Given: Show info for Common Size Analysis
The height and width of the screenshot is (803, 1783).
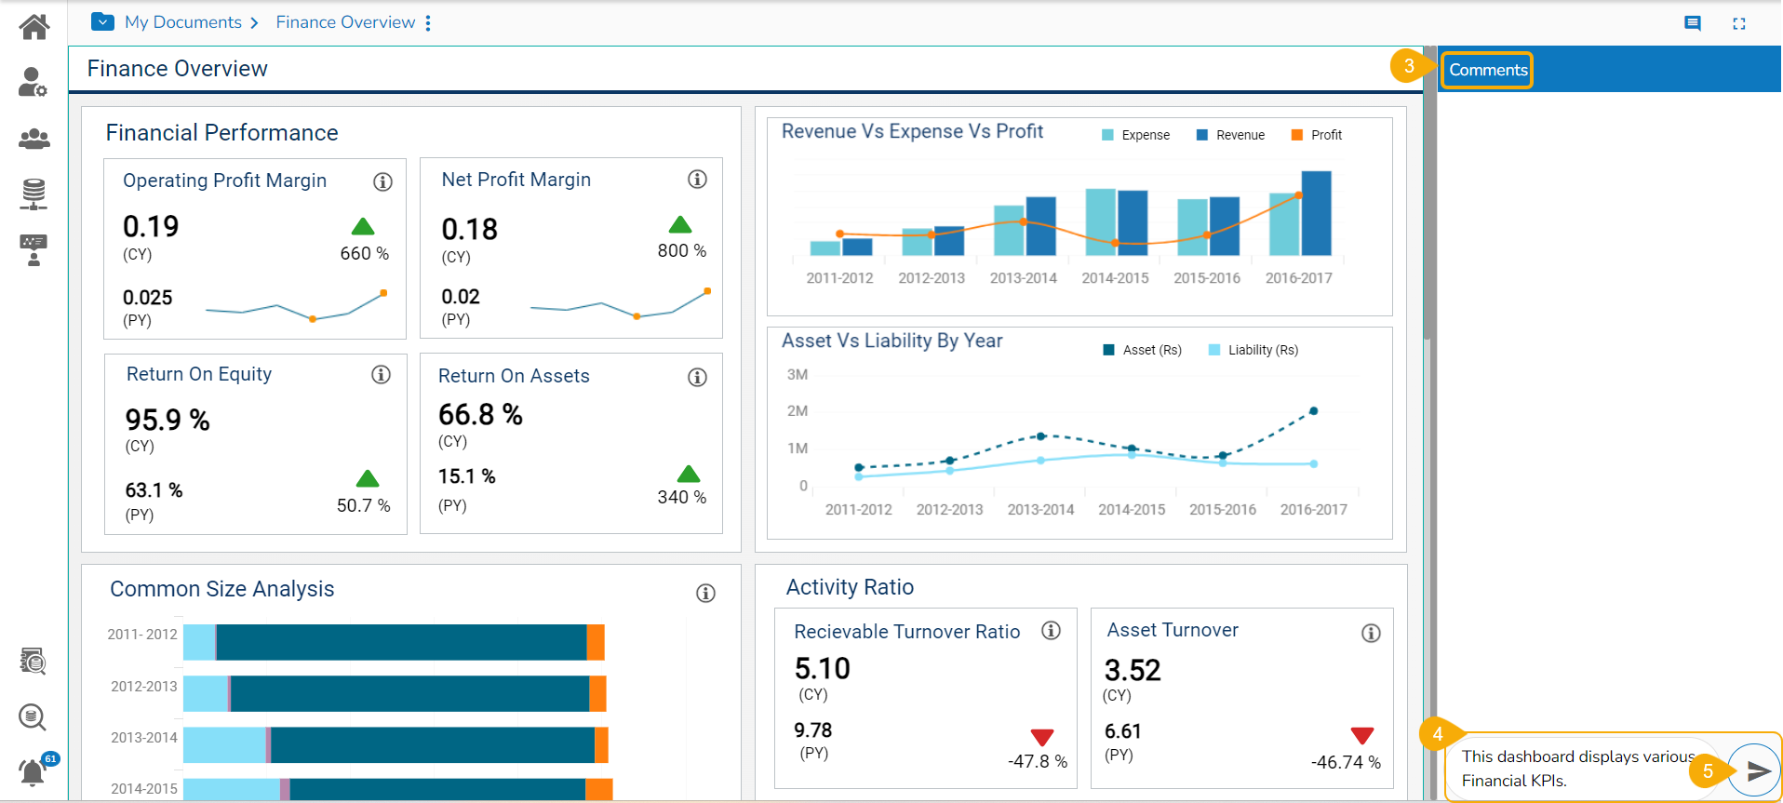Looking at the screenshot, I should coord(706,593).
